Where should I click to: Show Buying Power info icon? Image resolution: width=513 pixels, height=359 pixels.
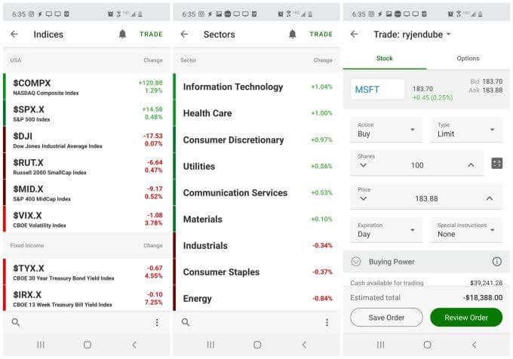click(x=496, y=262)
